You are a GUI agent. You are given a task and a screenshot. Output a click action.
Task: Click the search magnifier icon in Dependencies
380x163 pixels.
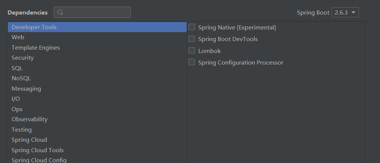[60, 12]
